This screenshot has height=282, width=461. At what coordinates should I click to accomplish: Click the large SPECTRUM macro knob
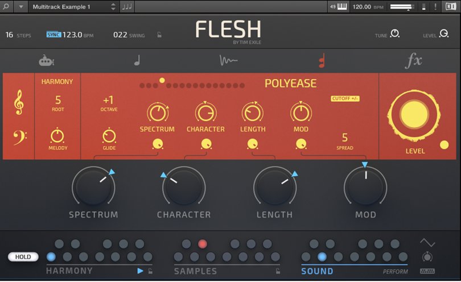pos(93,187)
